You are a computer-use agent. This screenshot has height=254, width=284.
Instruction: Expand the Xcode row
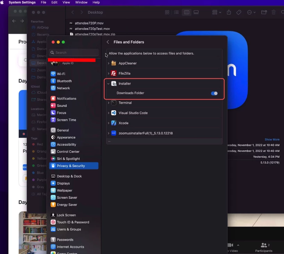108,123
